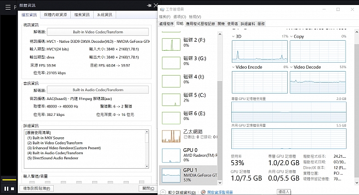Open the hamburger menu in the player
Image resolution: width=359 pixels, height=195 pixels.
pos(8,7)
